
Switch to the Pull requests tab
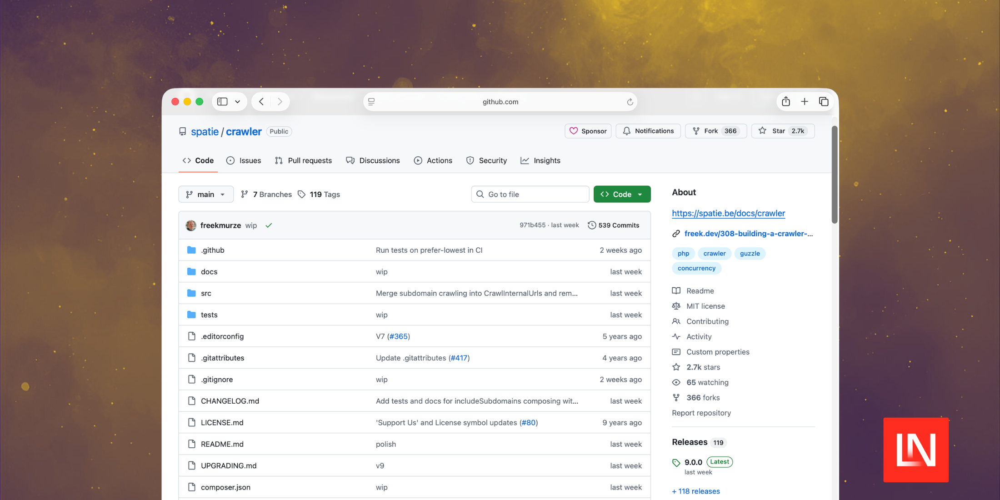310,160
